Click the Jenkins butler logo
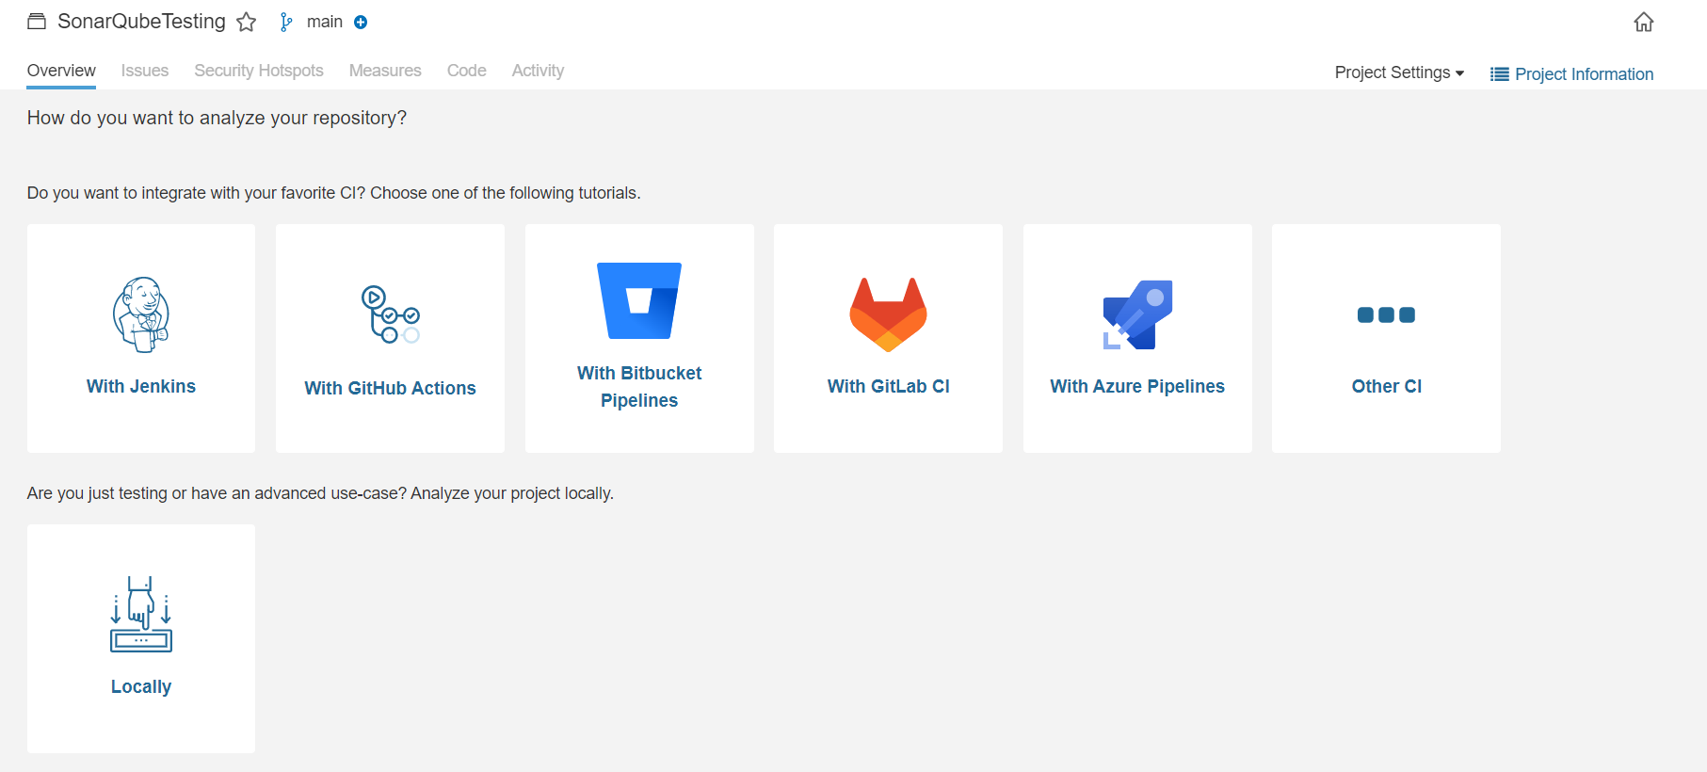This screenshot has height=772, width=1707. [141, 314]
